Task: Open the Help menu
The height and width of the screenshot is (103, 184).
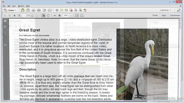Action: point(28,6)
